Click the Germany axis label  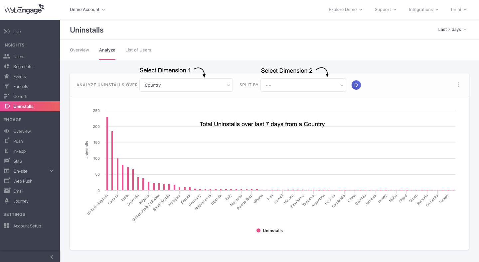coord(195,201)
